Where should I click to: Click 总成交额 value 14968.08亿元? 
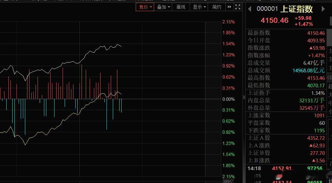tap(309, 70)
